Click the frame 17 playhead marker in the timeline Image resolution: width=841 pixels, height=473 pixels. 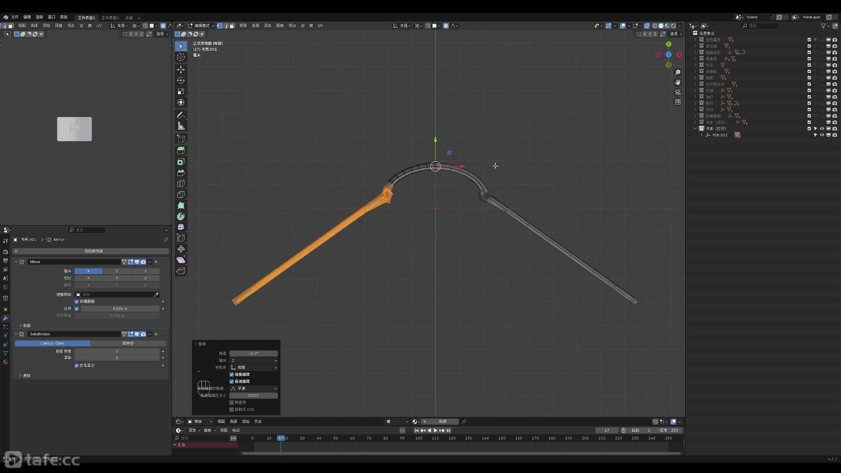tap(281, 438)
